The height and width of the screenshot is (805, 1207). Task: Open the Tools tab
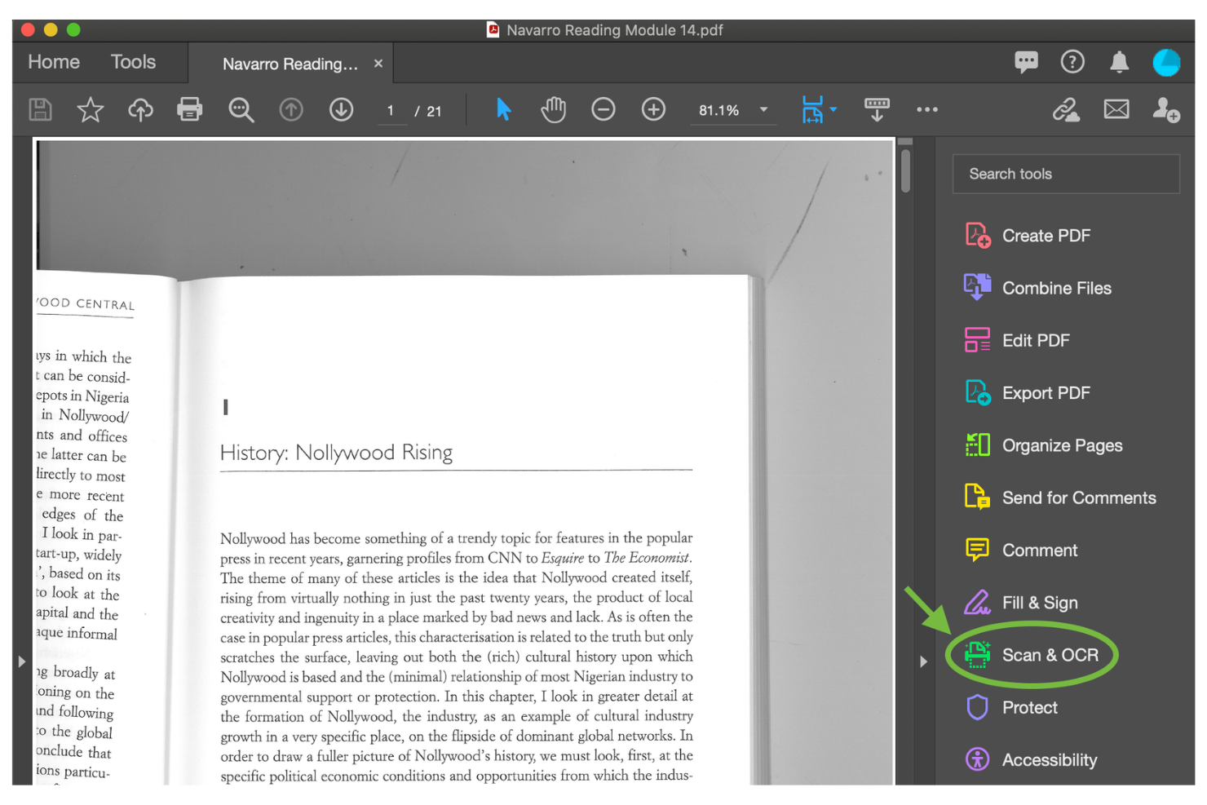pos(132,61)
